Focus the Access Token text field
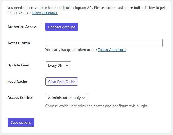The height and width of the screenshot is (135, 173). point(104,43)
